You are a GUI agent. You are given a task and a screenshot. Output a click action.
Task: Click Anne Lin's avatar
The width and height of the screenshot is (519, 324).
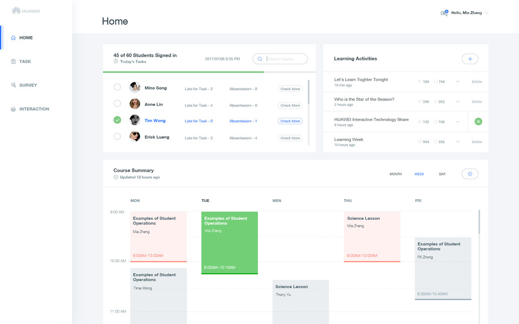tap(135, 104)
